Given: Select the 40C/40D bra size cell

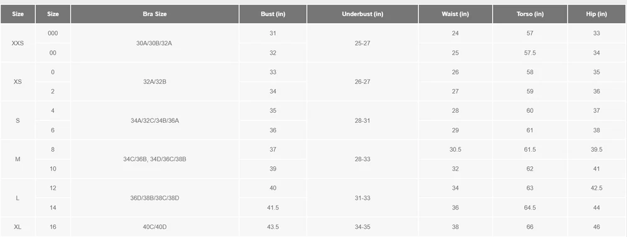Looking at the screenshot, I should pyautogui.click(x=154, y=227).
